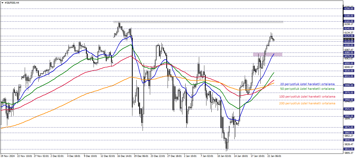The width and height of the screenshot is (355, 159).
Task: Click the 6040.57 price axis value
Action: coord(349,67)
